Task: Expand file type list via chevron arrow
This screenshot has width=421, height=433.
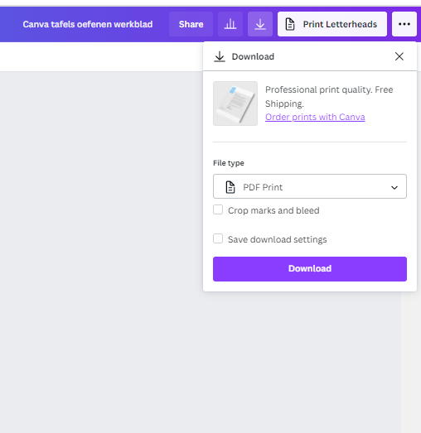Action: click(x=394, y=188)
